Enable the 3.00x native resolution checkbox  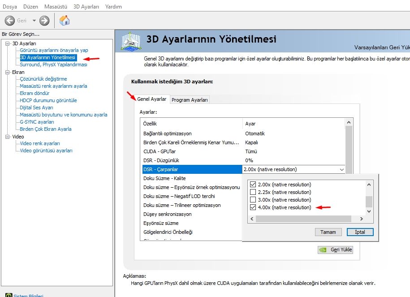(253, 199)
